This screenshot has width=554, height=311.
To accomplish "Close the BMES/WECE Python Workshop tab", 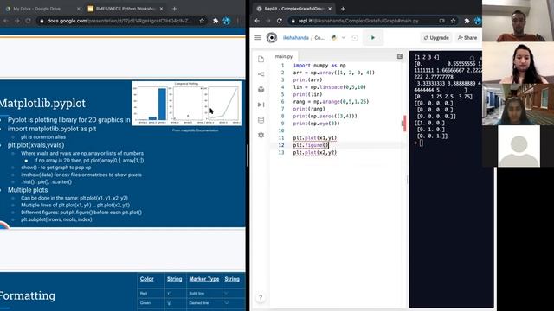I will (161, 9).
